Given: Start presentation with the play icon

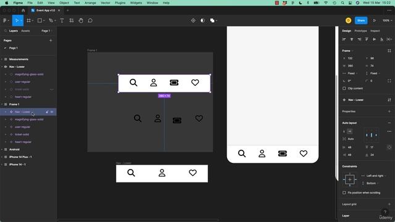Looking at the screenshot, I should (375, 20).
